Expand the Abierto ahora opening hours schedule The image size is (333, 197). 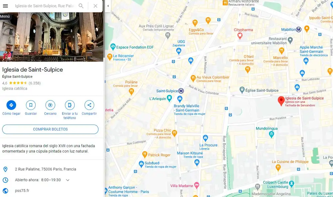pyautogui.click(x=68, y=180)
